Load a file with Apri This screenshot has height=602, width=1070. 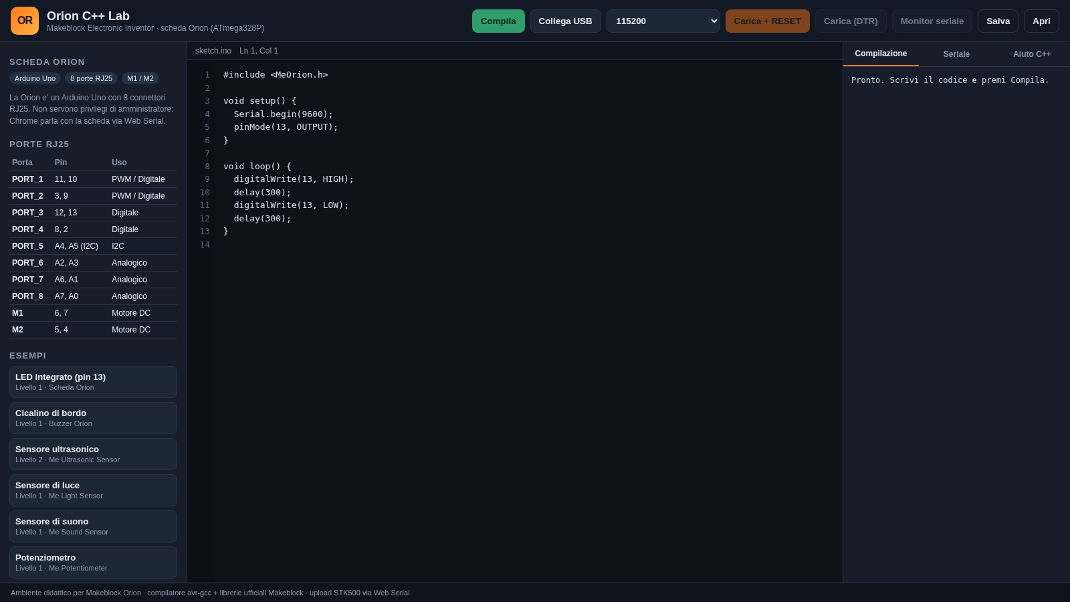tap(1041, 21)
